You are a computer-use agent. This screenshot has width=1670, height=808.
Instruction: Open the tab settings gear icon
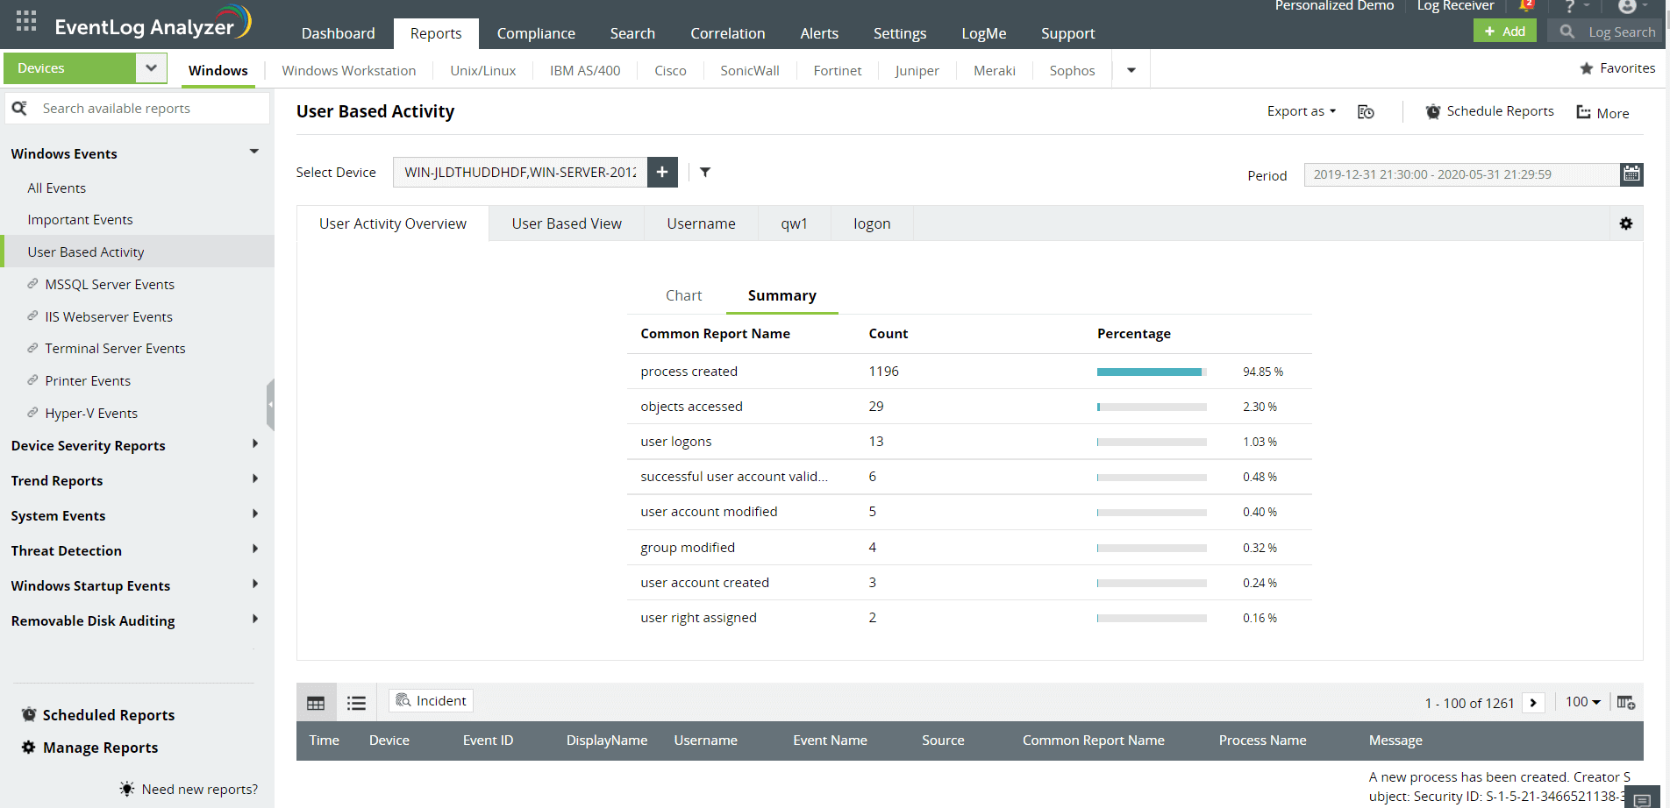(x=1626, y=223)
